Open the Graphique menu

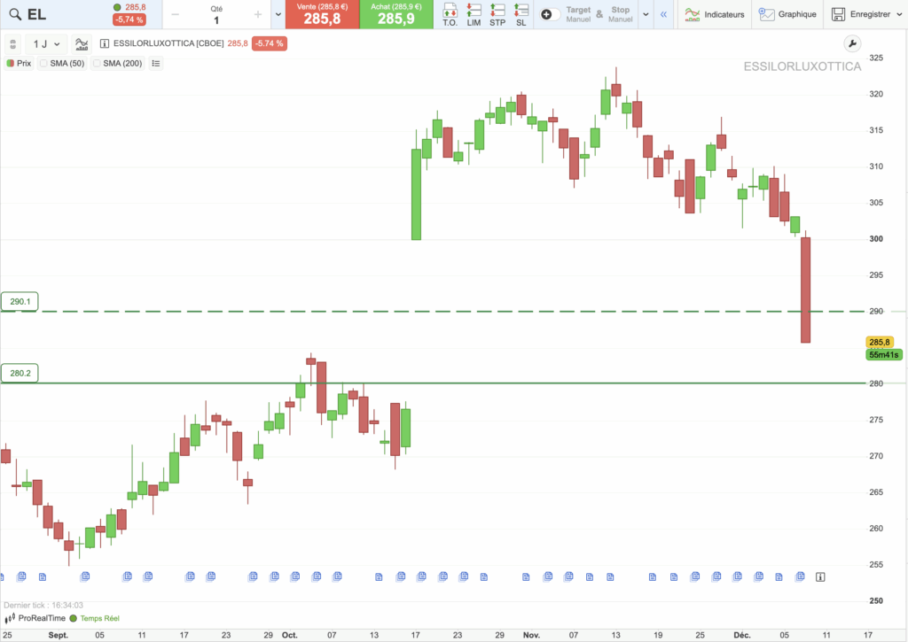(x=787, y=14)
